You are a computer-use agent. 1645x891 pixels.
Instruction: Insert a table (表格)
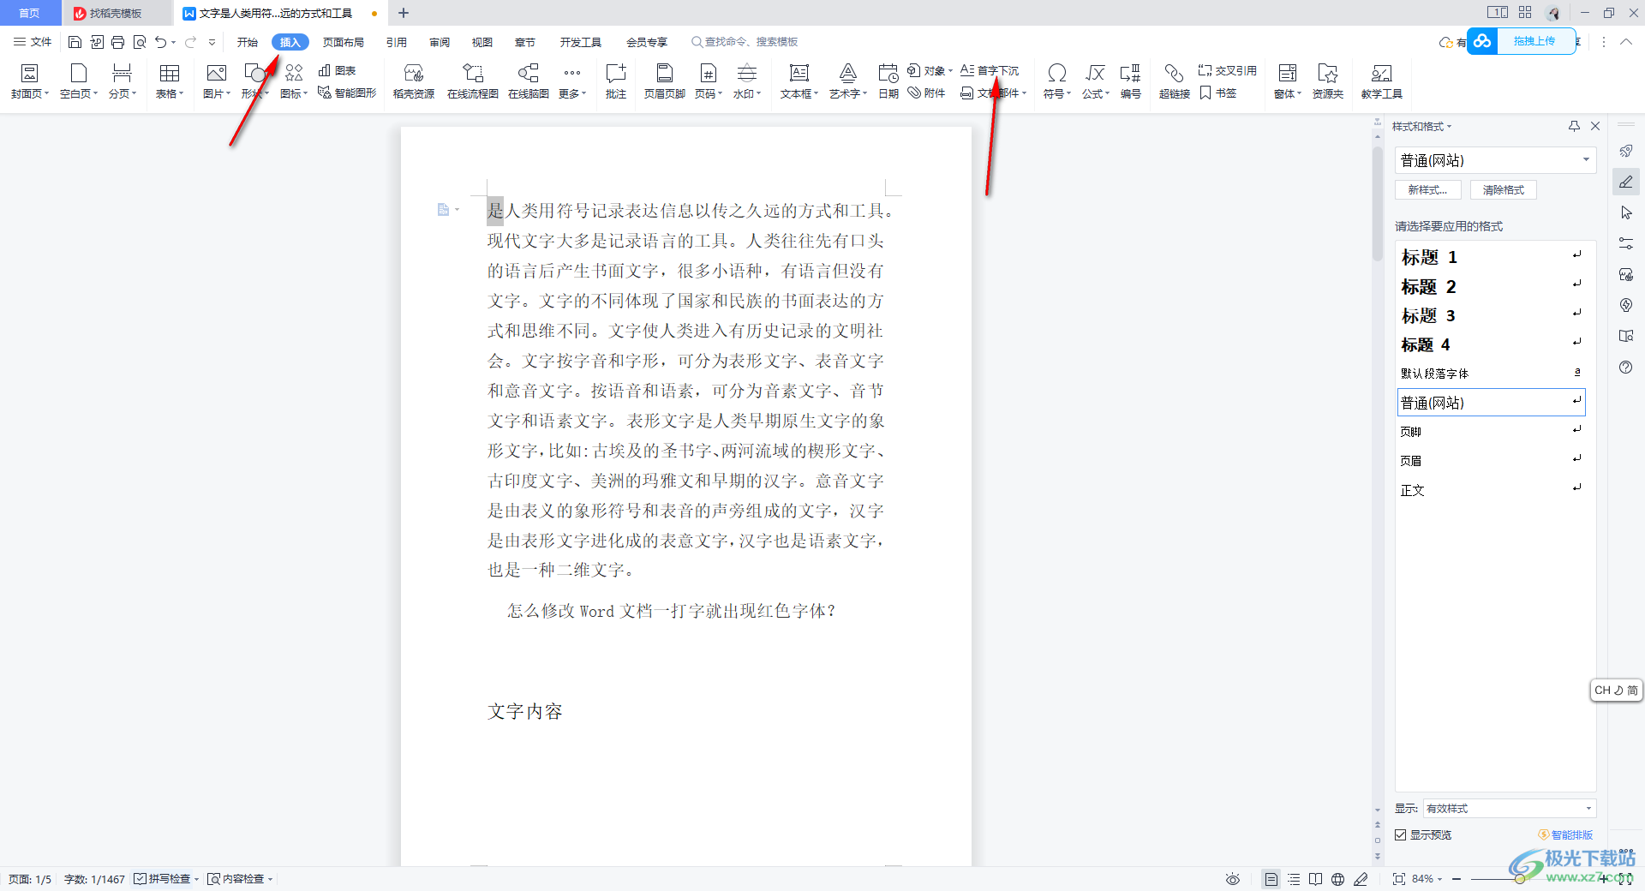coord(170,81)
